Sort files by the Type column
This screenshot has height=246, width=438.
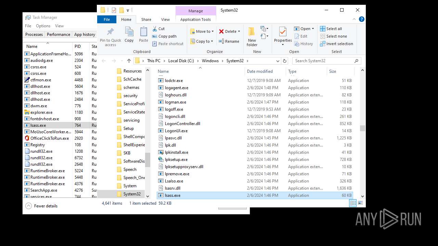pyautogui.click(x=306, y=71)
